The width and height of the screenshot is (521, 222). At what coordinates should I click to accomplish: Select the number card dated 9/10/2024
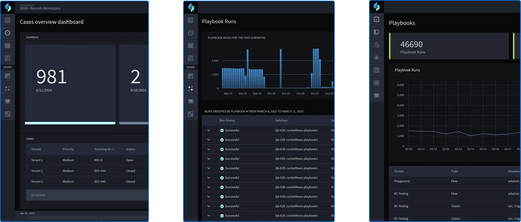point(134,84)
